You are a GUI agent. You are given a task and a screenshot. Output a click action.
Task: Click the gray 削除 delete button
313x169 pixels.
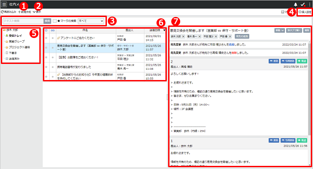[x=307, y=30]
